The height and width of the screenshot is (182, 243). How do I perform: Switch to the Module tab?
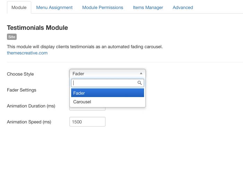point(19,7)
